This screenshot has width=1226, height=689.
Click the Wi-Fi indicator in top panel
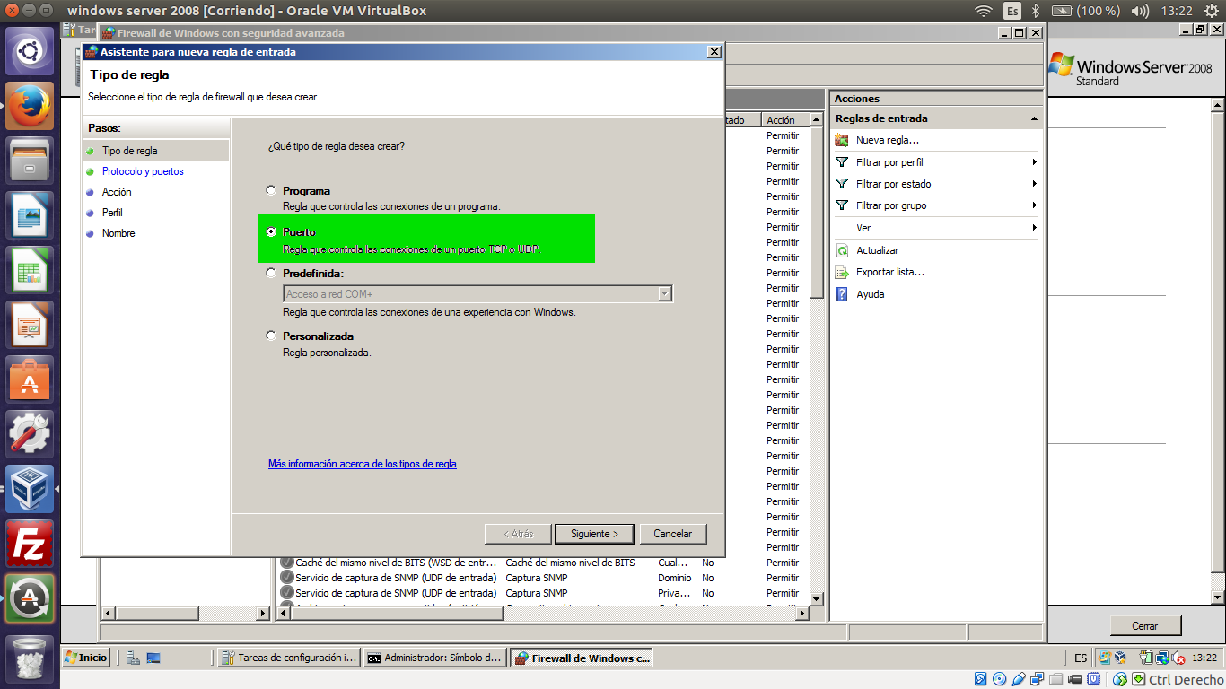[x=984, y=11]
